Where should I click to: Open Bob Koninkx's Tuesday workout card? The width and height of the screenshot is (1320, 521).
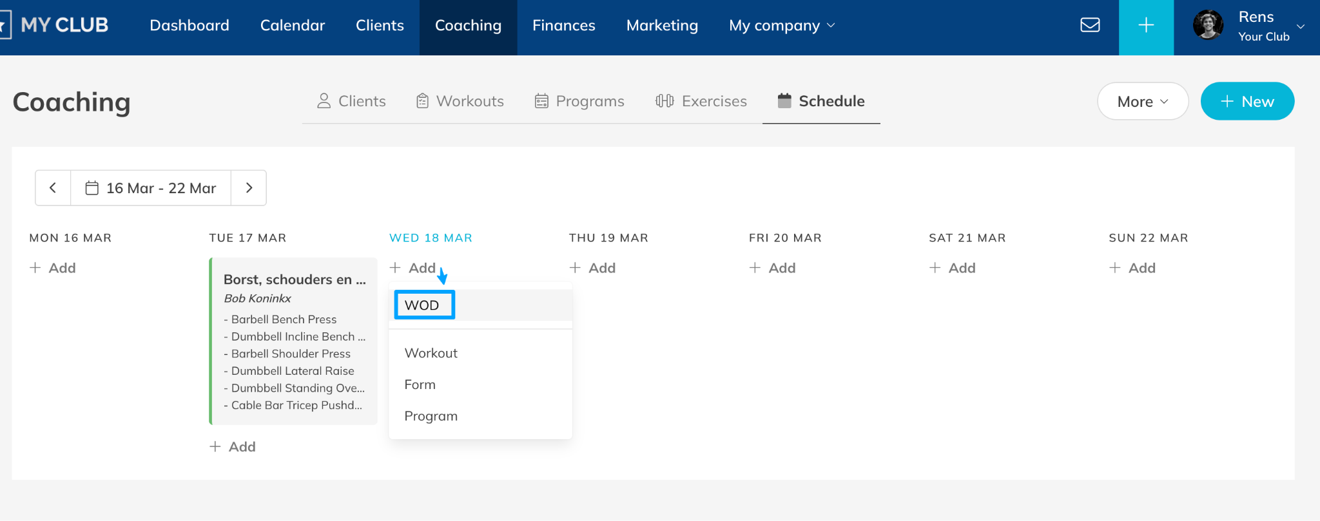(x=294, y=341)
